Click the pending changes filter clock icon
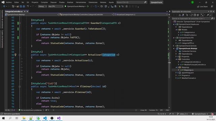This screenshot has width=216, height=121. (187, 15)
